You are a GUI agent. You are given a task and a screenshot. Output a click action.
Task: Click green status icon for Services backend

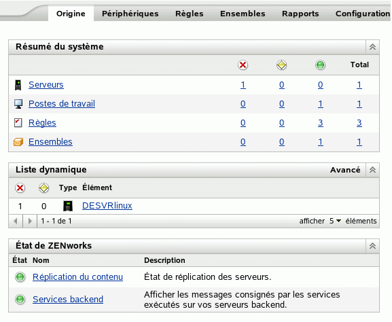(20, 300)
